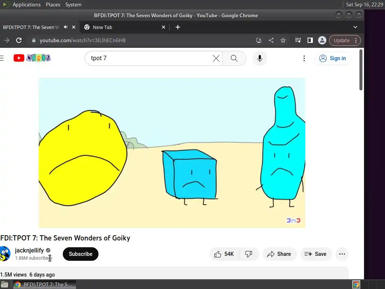Open more actions ellipsis button
This screenshot has height=289, width=385.
pyautogui.click(x=342, y=254)
